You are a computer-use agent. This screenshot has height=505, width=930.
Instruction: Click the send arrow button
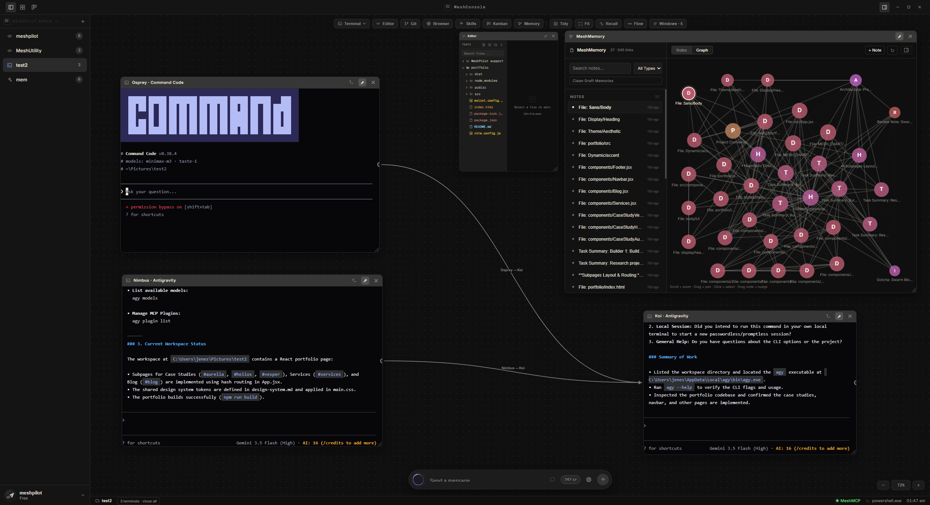pos(603,480)
